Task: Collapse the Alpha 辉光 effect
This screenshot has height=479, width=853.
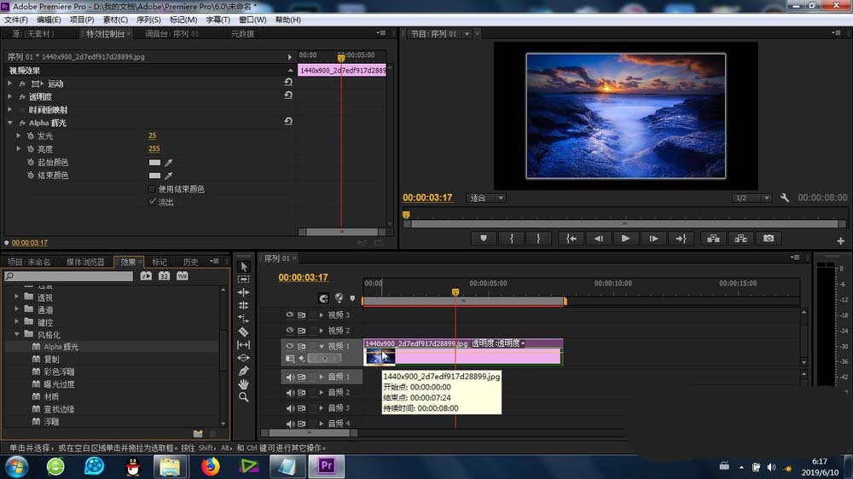Action: tap(9, 123)
